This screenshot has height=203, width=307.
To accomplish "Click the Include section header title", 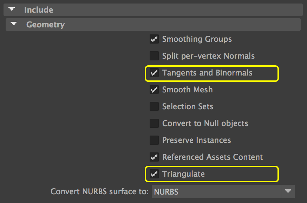I will click(x=39, y=9).
